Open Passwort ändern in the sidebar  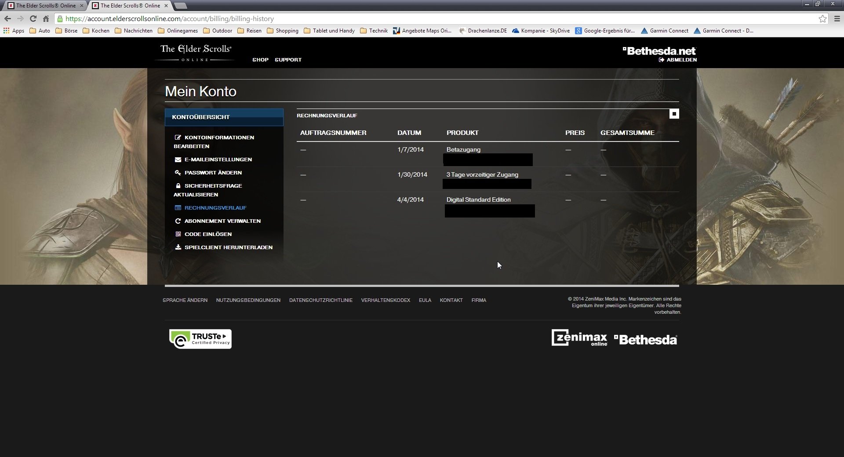213,173
